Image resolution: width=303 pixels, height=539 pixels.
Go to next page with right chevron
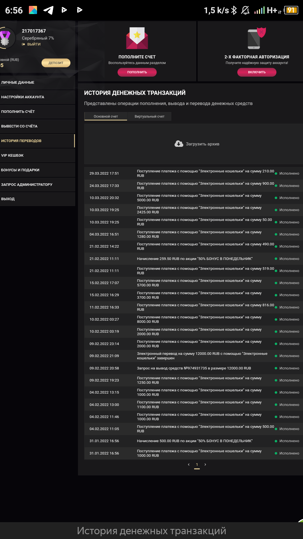[x=205, y=465]
